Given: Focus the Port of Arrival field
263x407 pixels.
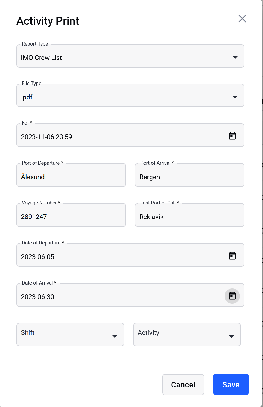Looking at the screenshot, I should (190, 177).
